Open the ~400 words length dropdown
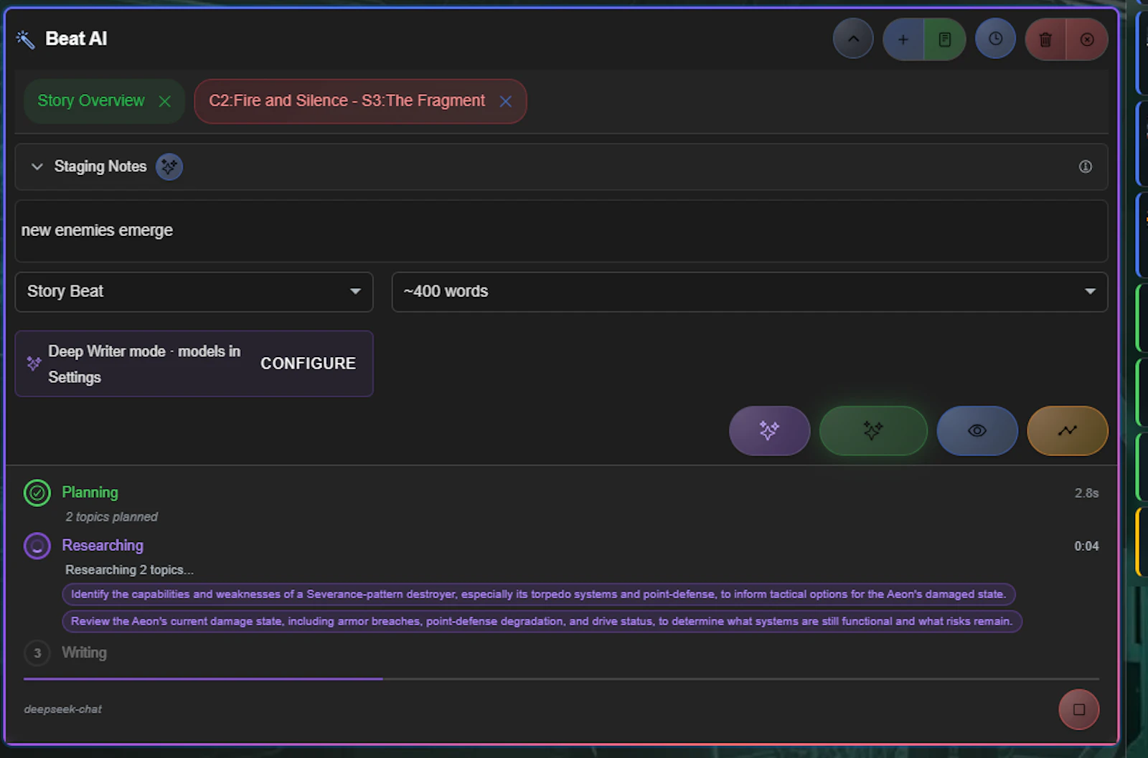The image size is (1148, 758). [750, 292]
